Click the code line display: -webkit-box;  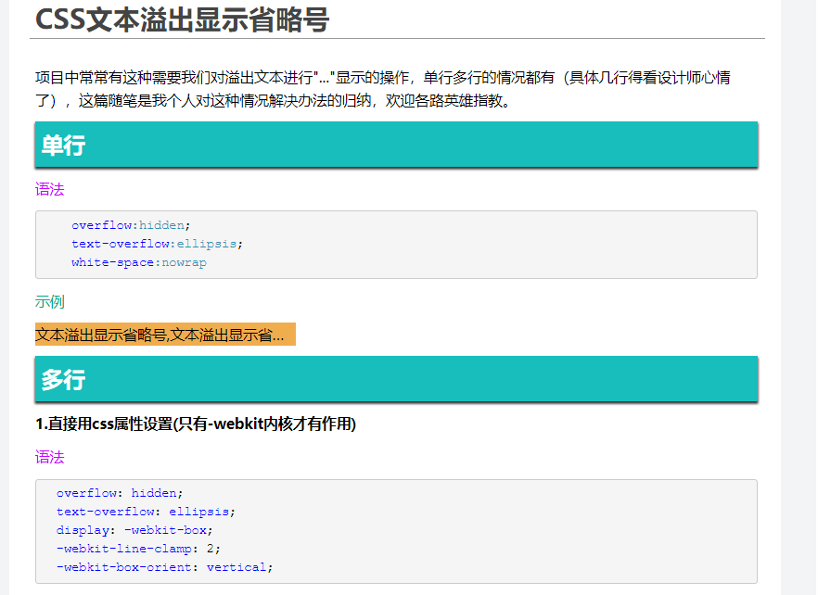134,530
